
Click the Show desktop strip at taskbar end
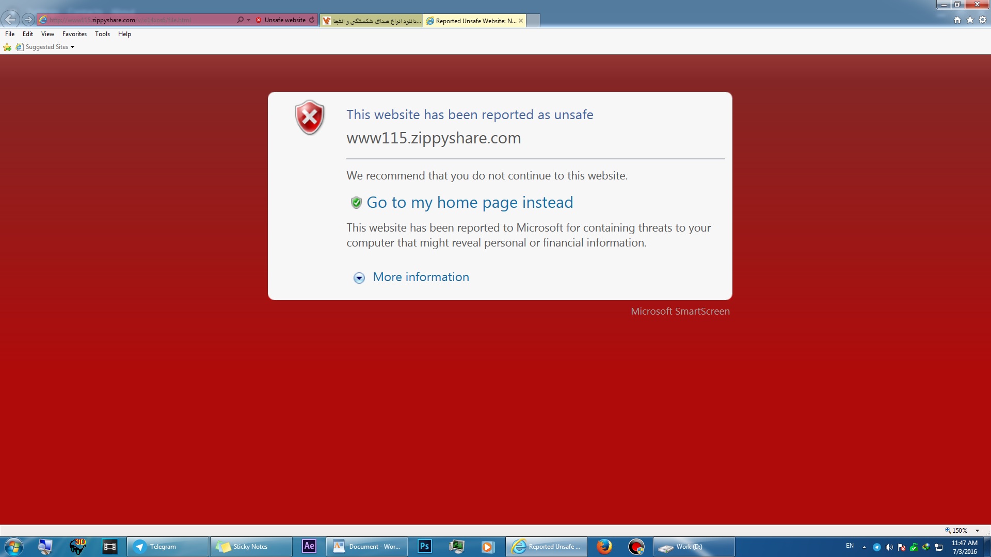tap(987, 547)
